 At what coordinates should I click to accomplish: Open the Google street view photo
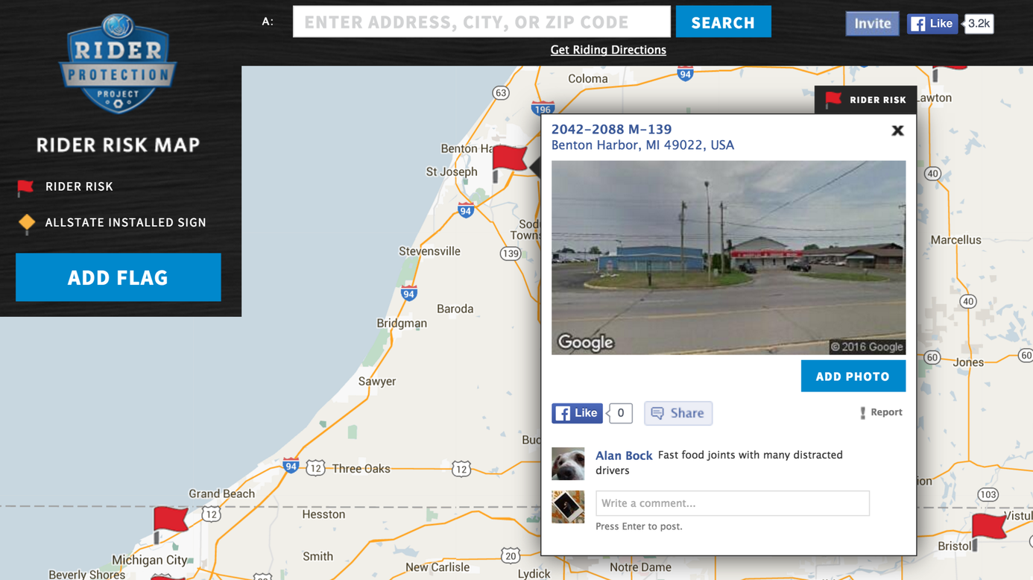pos(728,258)
